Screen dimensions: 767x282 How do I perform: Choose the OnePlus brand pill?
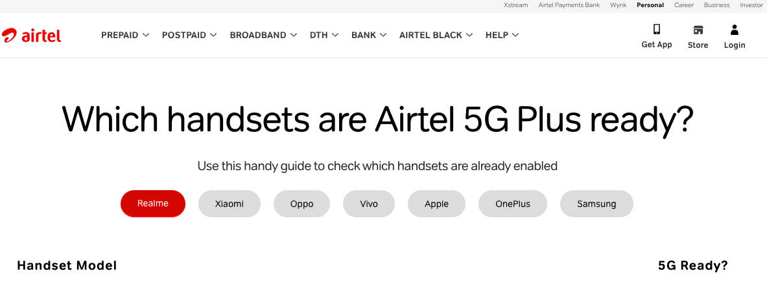click(x=513, y=204)
